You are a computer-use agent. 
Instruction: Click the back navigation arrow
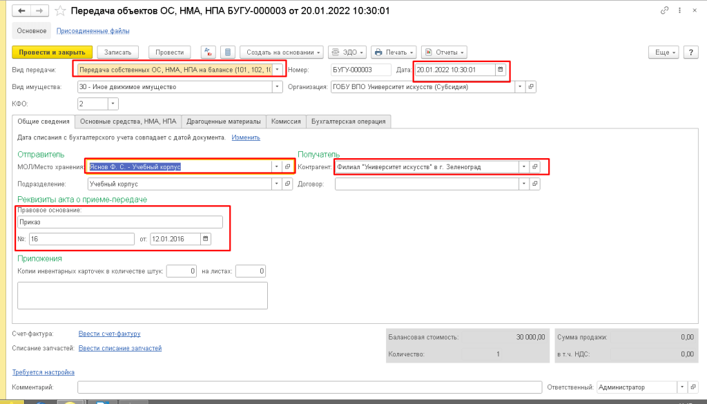[x=22, y=12]
